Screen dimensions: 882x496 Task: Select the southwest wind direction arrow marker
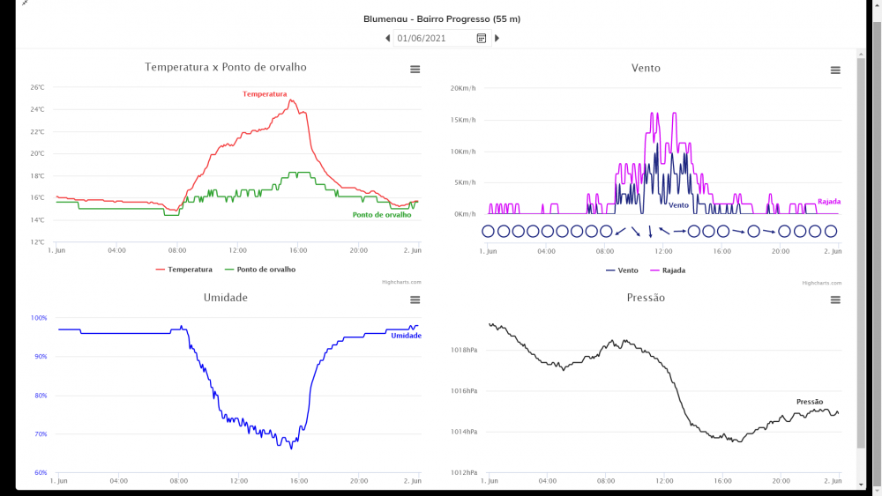click(x=620, y=231)
